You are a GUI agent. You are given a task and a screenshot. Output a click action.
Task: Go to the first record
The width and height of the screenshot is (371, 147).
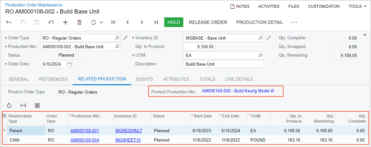pyautogui.click(x=113, y=22)
